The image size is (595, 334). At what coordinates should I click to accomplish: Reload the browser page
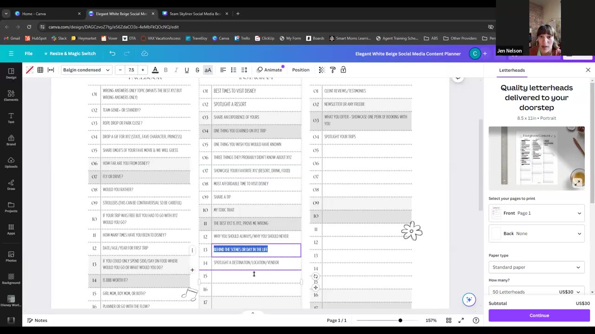point(29,27)
